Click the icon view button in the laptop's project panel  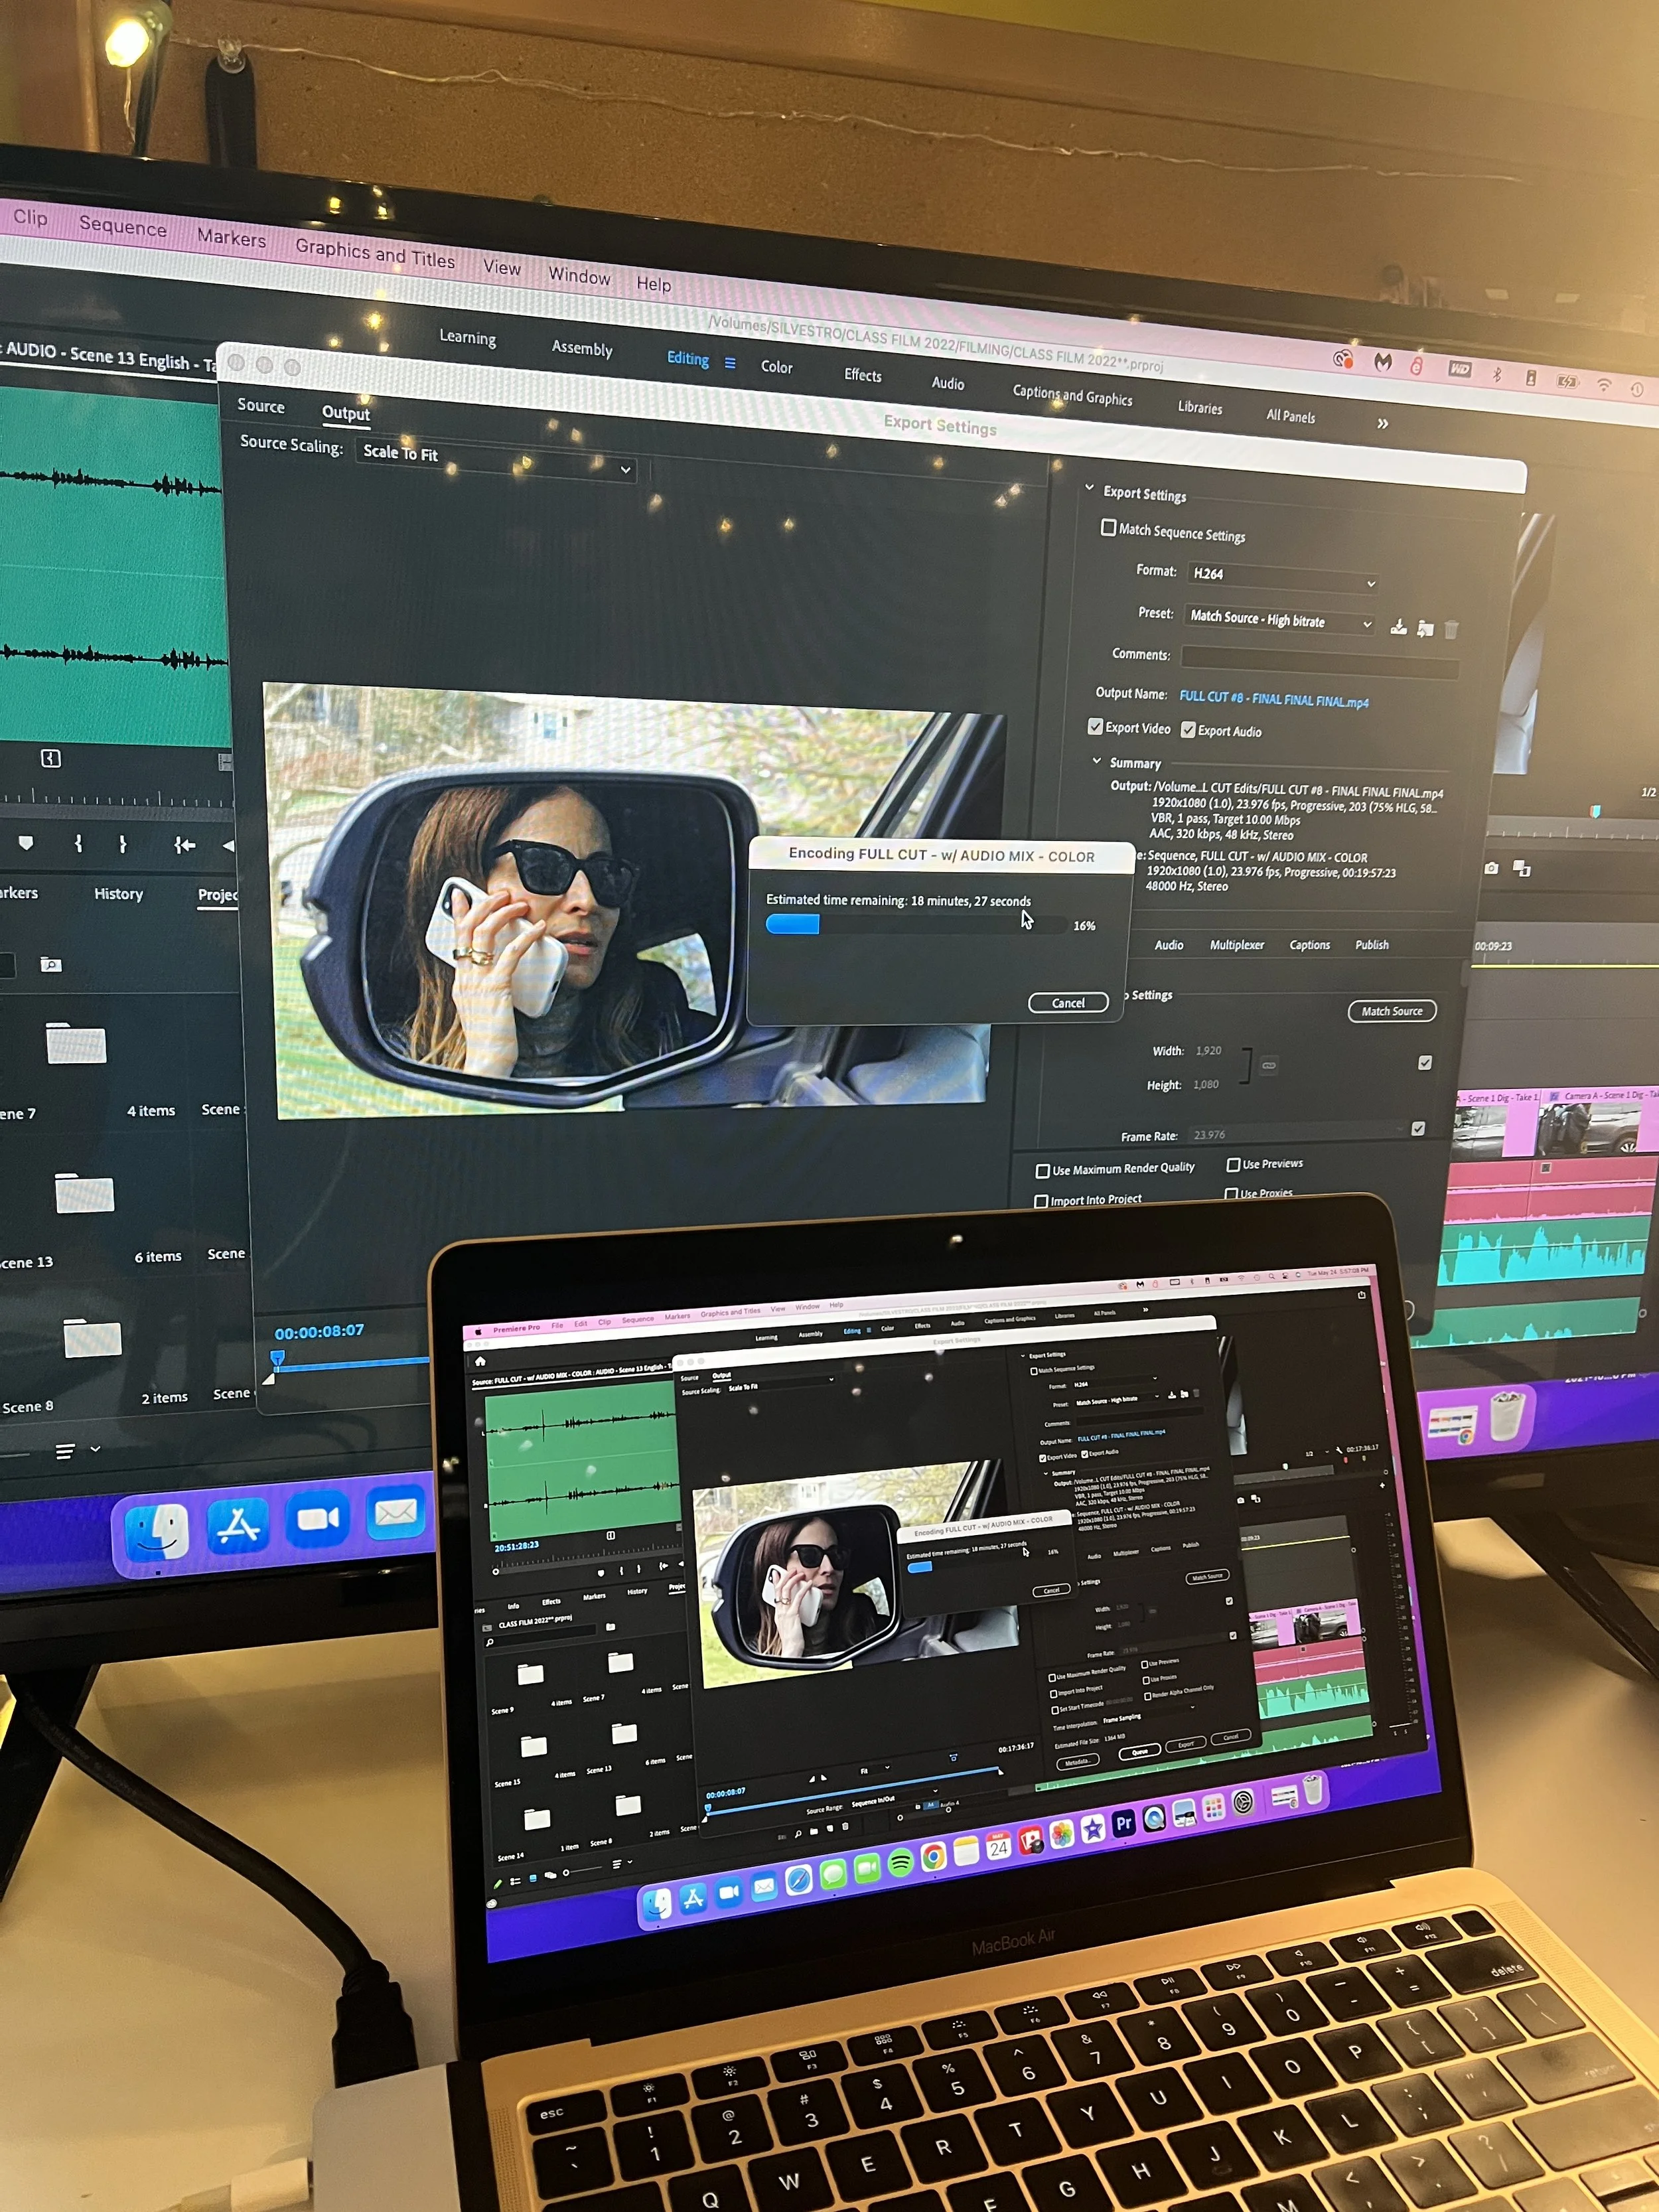[x=533, y=1878]
